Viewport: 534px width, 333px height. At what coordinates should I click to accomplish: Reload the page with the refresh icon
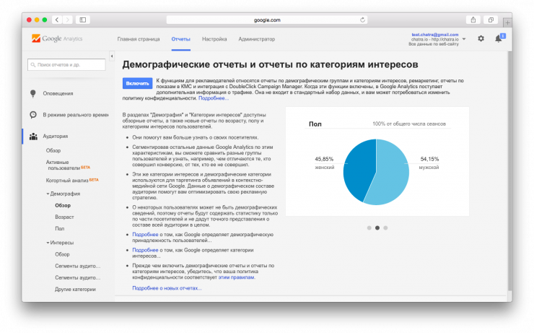click(x=362, y=20)
